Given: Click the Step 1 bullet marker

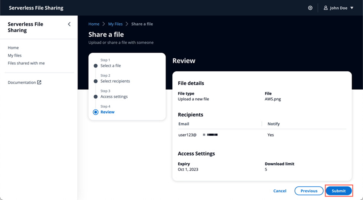Looking at the screenshot, I should click(96, 66).
